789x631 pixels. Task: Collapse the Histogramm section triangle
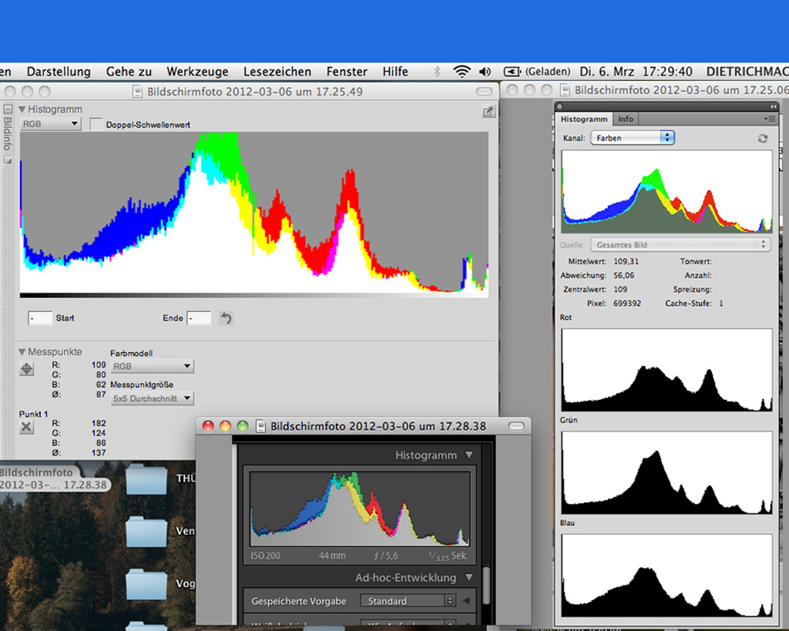pos(22,109)
